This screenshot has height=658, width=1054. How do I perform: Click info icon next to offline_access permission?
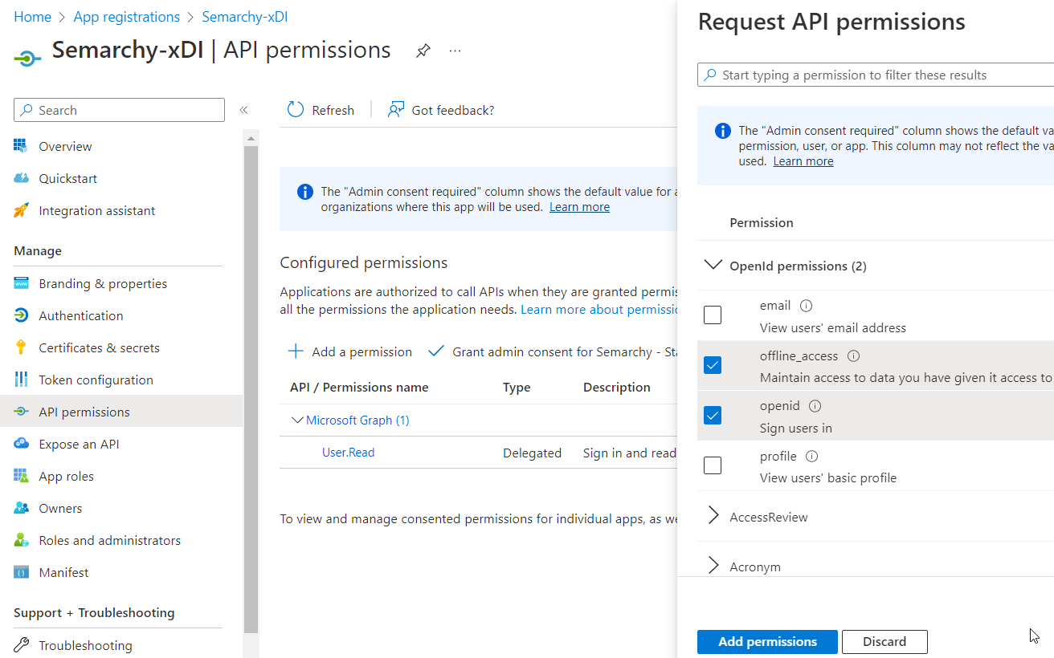pyautogui.click(x=854, y=355)
